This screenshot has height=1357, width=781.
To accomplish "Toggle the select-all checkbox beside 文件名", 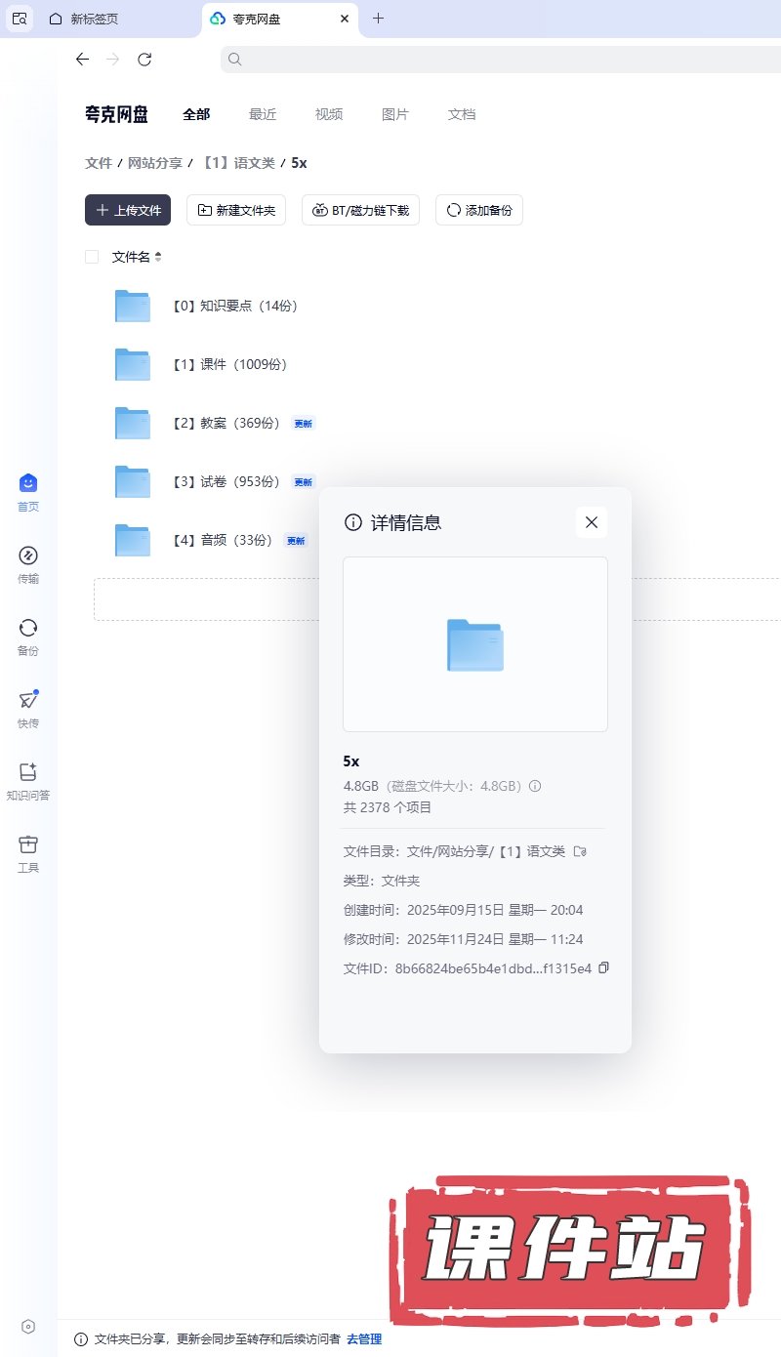I will point(92,257).
